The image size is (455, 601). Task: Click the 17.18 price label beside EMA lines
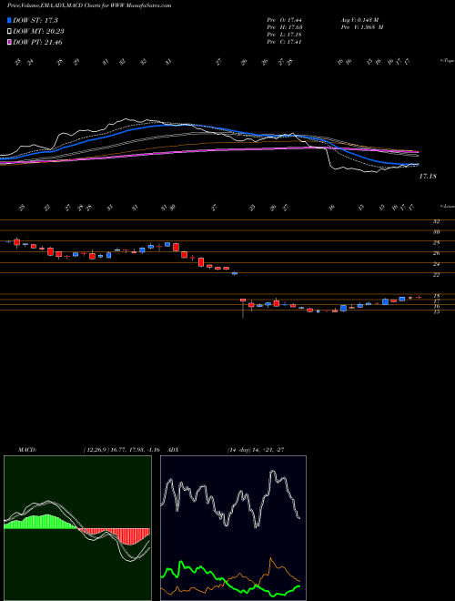(428, 177)
